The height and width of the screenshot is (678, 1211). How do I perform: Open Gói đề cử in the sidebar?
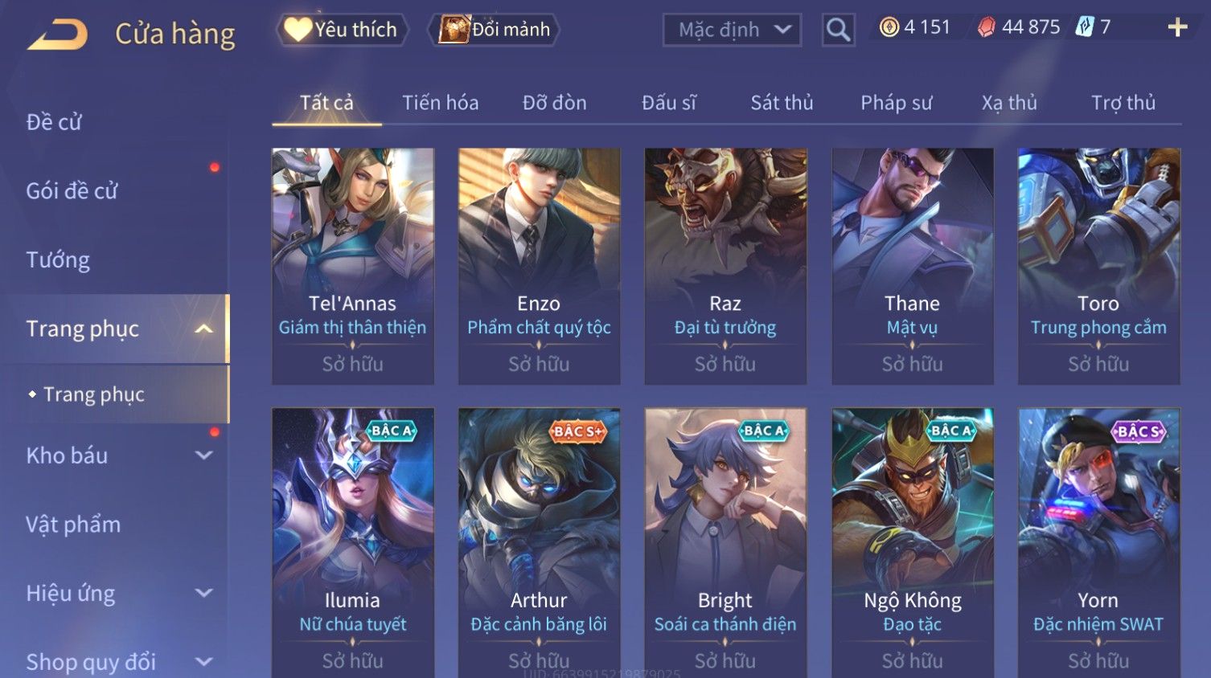point(72,191)
